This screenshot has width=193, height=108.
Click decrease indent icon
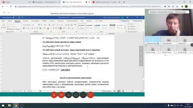(x=66, y=25)
